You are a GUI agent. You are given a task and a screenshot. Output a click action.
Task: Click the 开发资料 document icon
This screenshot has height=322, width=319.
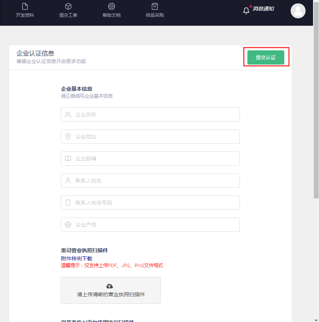[x=25, y=6]
